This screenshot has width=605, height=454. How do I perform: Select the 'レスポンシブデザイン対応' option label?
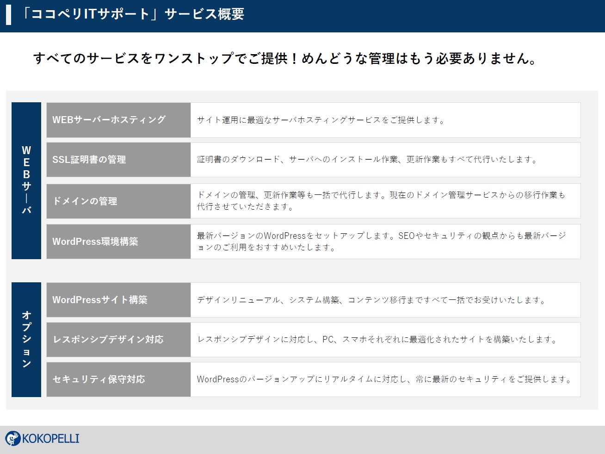tap(108, 340)
